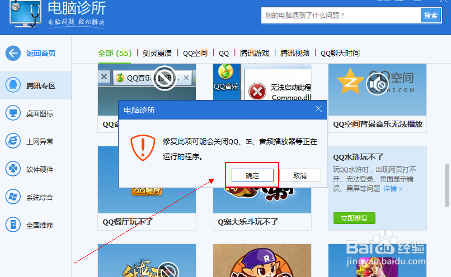This screenshot has height=277, width=451.
Task: Close the 电脑诊所 dialog with X
Action: (318, 109)
